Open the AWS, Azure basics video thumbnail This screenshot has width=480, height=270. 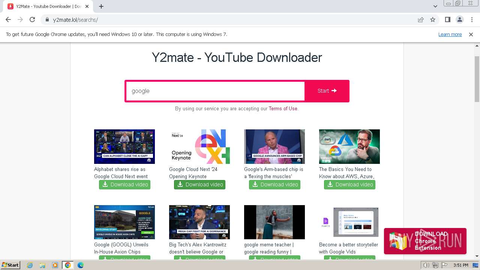point(349,147)
